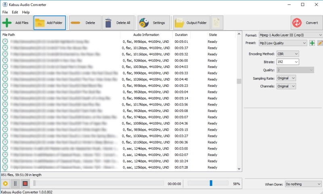Open the Channels dropdown
This screenshot has height=194, width=323.
pos(286,86)
